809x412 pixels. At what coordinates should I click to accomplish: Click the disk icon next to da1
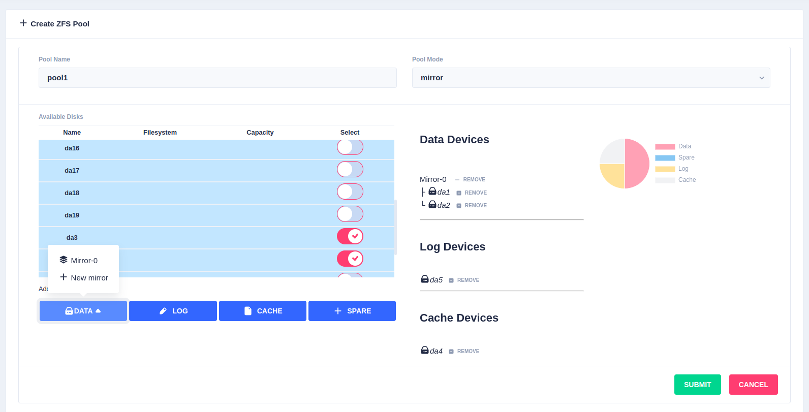[432, 192]
